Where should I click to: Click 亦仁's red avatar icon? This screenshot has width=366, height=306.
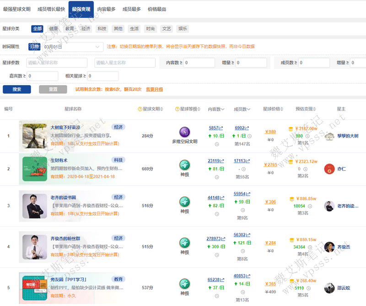pos(329,169)
